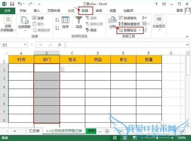
Task: Switch to the 开始 tab
Action: (23, 11)
